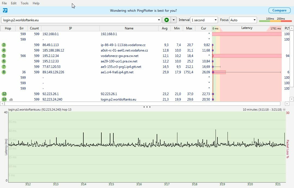
Task: Click the three-dot splitter handle above the graph
Action: (x=147, y=107)
